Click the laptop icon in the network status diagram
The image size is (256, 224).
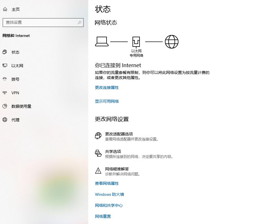pos(101,41)
